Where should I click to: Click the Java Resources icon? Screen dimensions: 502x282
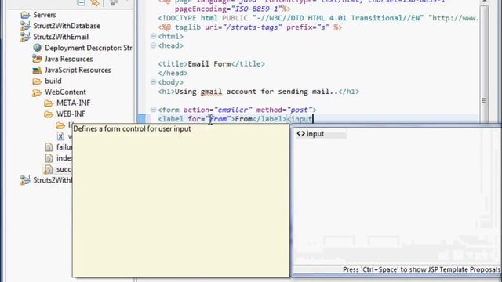pyautogui.click(x=37, y=59)
